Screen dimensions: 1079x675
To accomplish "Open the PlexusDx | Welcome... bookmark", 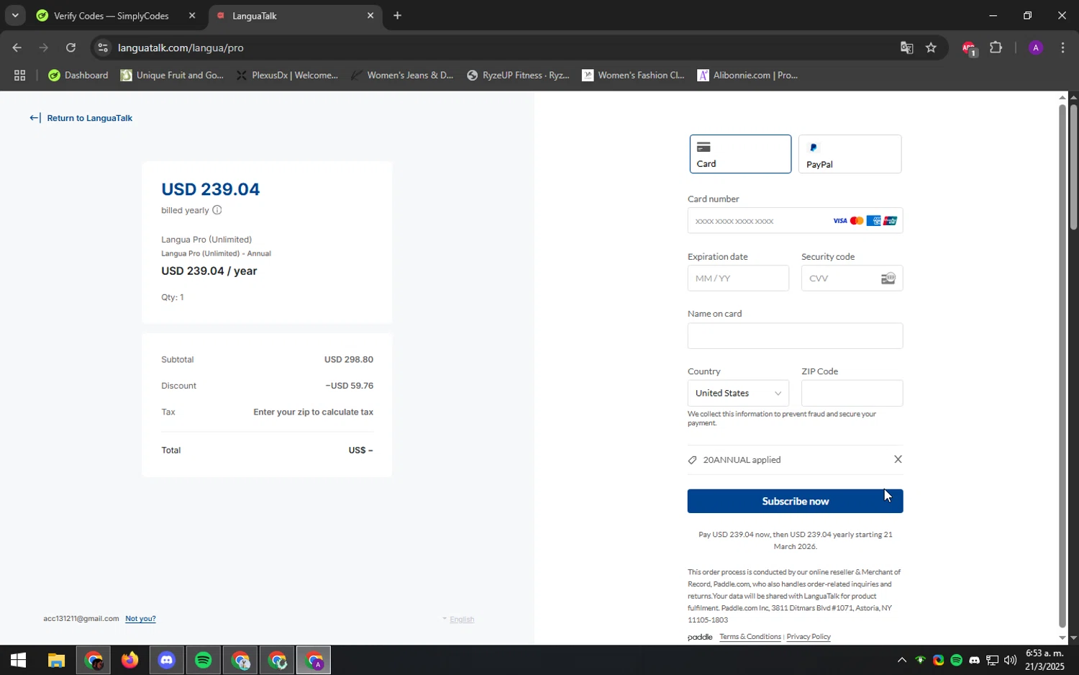I will (287, 76).
